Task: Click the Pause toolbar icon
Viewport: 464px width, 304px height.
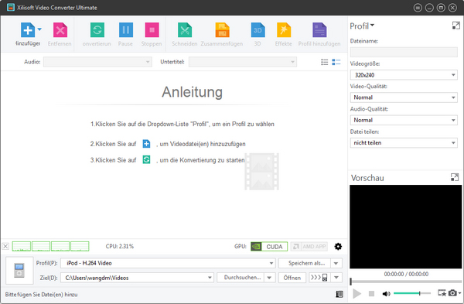Action: pos(126,30)
